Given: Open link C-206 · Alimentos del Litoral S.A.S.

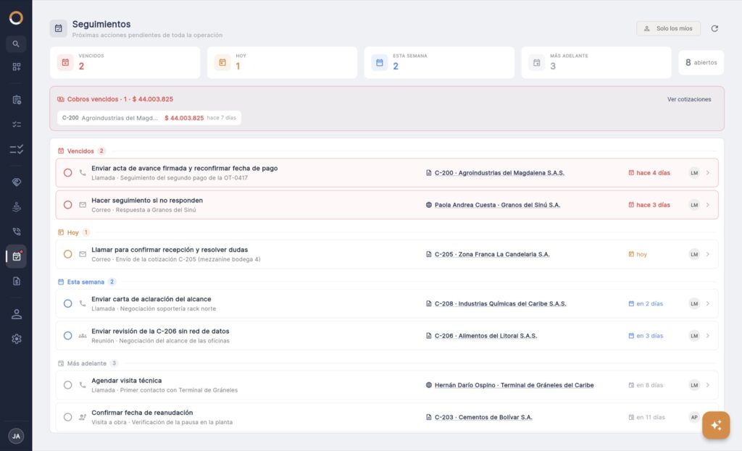Looking at the screenshot, I should tap(485, 336).
